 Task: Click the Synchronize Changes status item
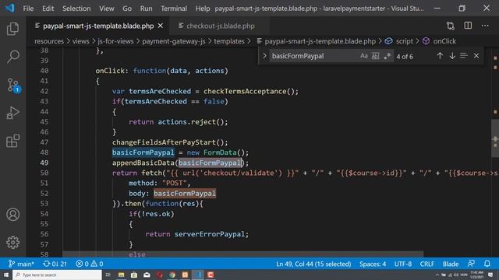55,264
